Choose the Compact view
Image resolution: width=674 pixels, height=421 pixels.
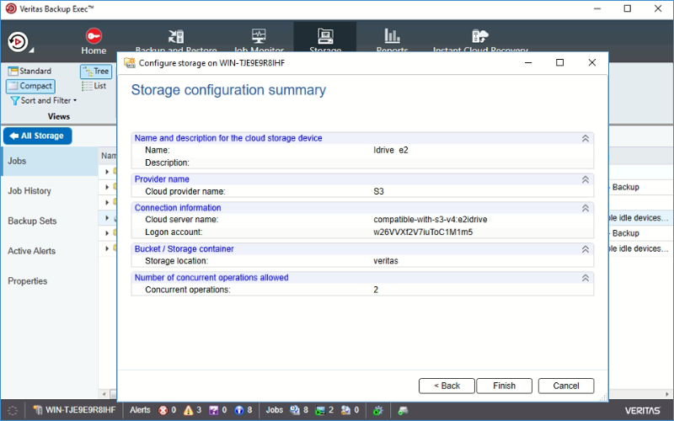pos(30,86)
